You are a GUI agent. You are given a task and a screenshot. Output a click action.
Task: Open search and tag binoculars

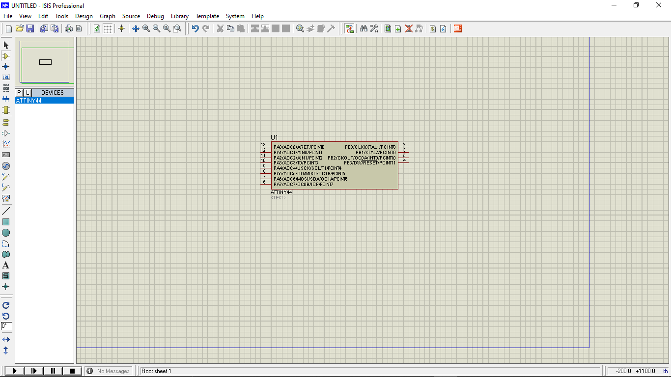pyautogui.click(x=363, y=28)
